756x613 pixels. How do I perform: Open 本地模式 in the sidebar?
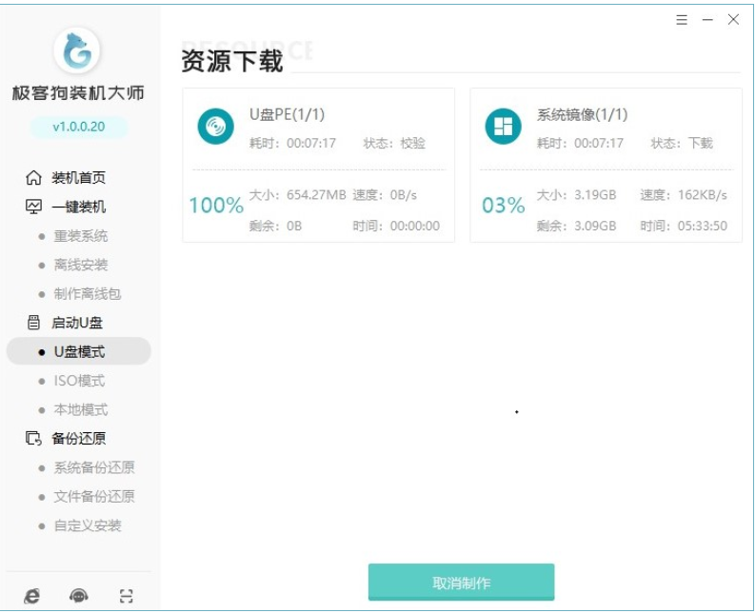pyautogui.click(x=80, y=409)
